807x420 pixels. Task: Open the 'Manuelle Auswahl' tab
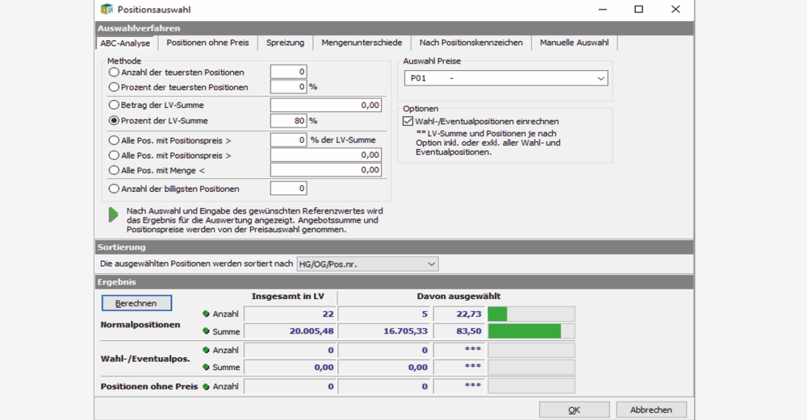[575, 43]
